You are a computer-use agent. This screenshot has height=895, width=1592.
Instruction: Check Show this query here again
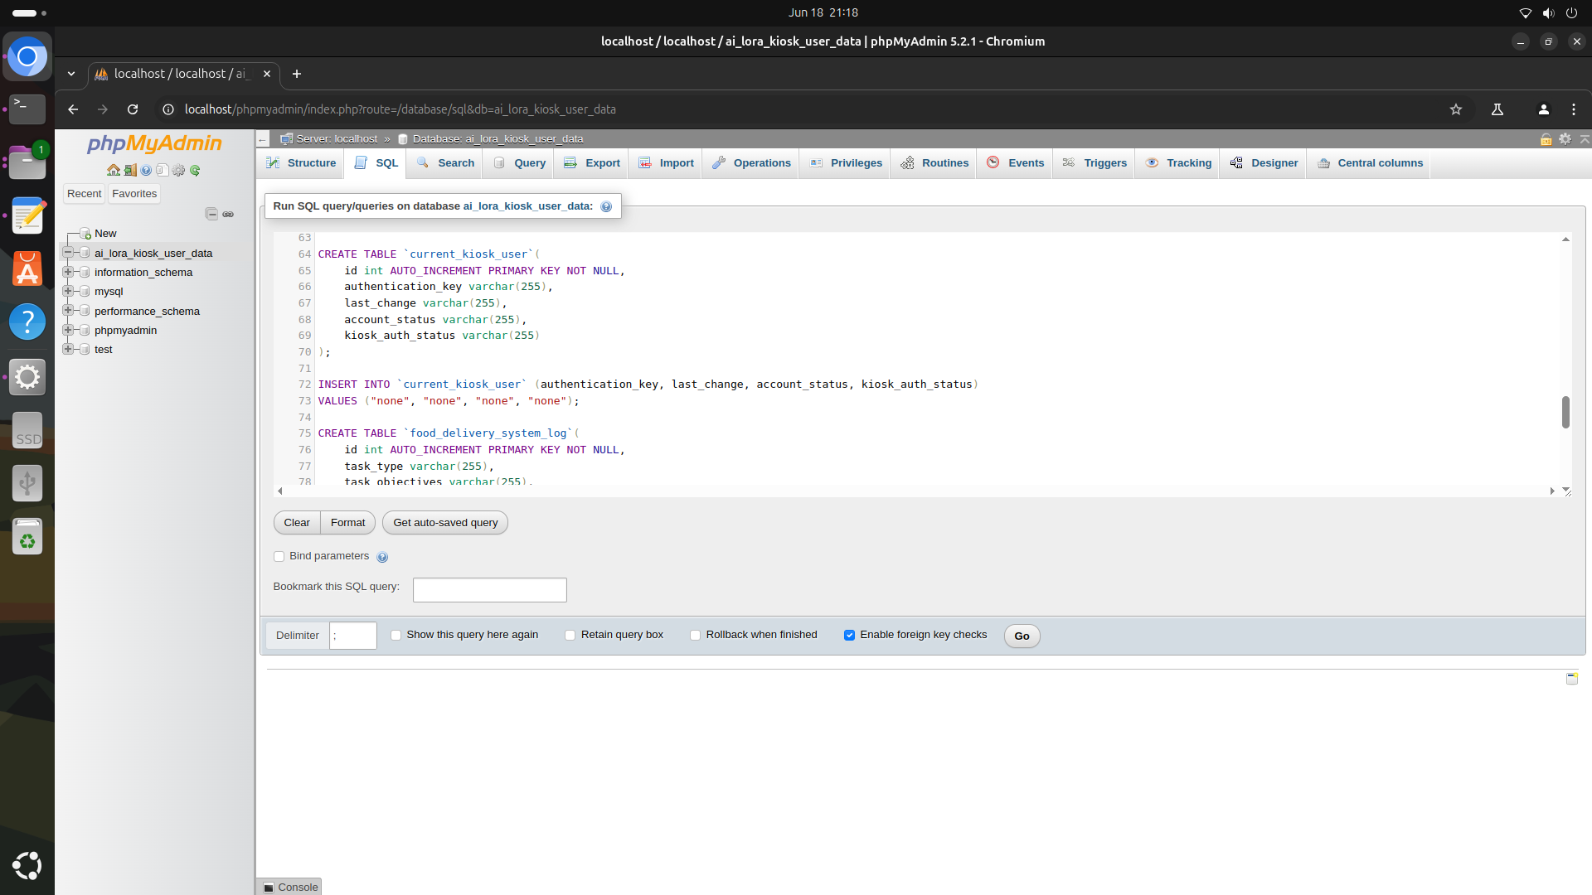[396, 636]
